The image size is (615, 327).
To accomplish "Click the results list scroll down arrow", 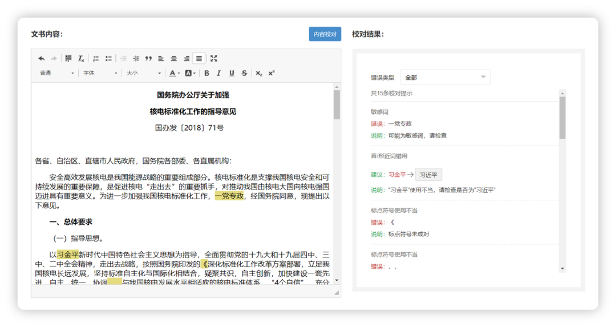I will pyautogui.click(x=563, y=269).
